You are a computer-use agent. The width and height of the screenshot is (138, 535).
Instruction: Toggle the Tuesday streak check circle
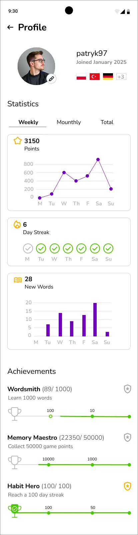[x=41, y=248]
